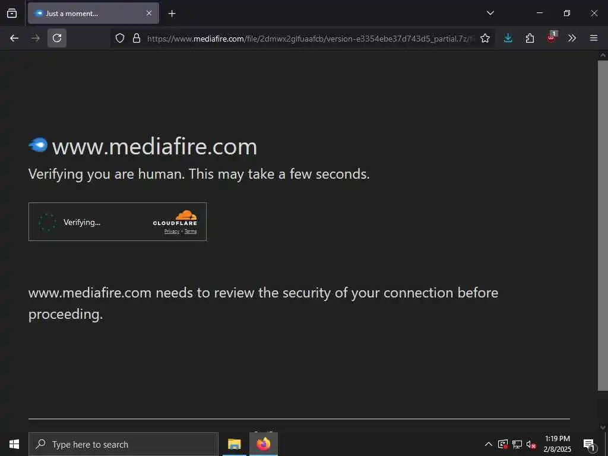Open File Explorer from taskbar
This screenshot has height=456, width=608.
[x=234, y=444]
